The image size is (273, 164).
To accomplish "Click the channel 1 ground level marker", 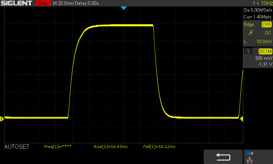I will coord(2,119).
